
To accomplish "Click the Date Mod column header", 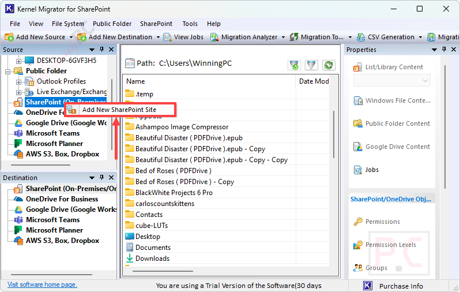I will (313, 81).
